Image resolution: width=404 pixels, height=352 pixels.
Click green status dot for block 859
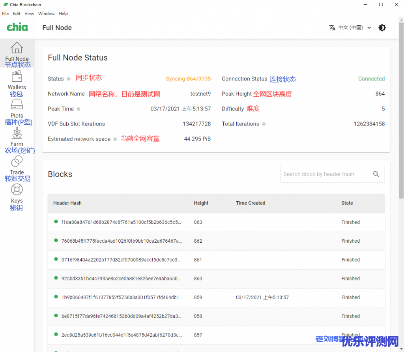(56, 297)
